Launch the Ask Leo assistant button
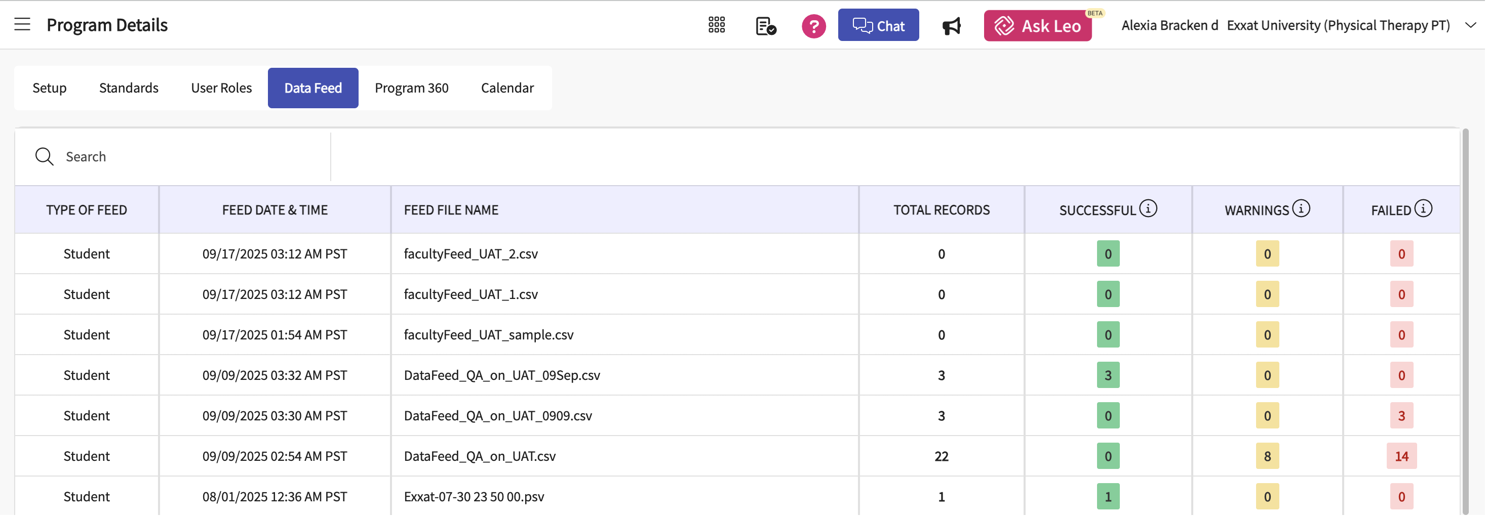Screen dimensions: 1486x517 coord(1037,26)
